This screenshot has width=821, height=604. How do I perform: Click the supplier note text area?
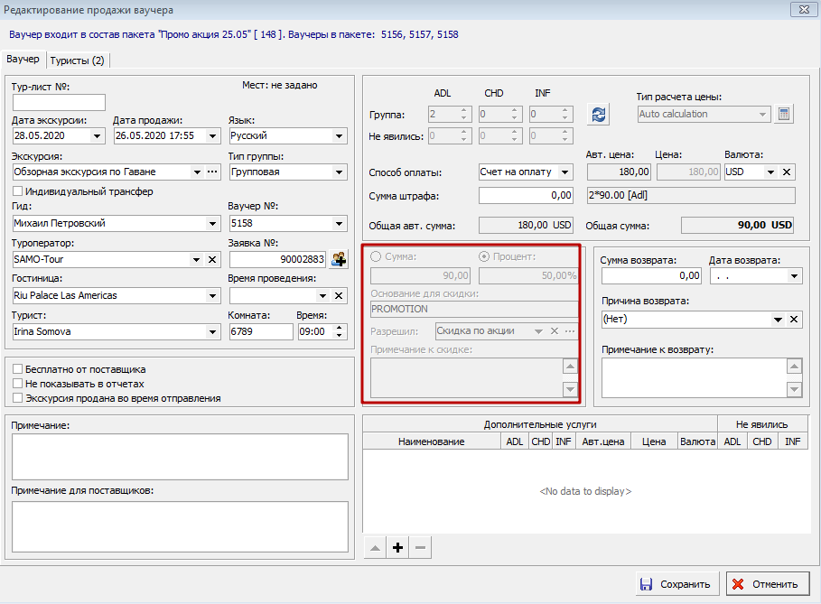pyautogui.click(x=180, y=526)
